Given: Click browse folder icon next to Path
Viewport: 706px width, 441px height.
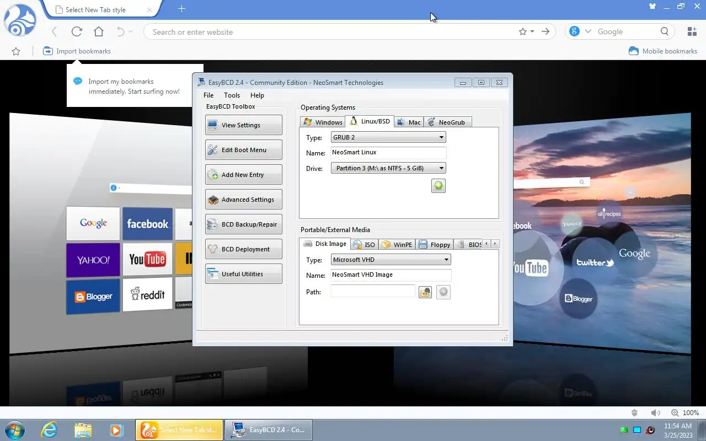Looking at the screenshot, I should pyautogui.click(x=425, y=292).
